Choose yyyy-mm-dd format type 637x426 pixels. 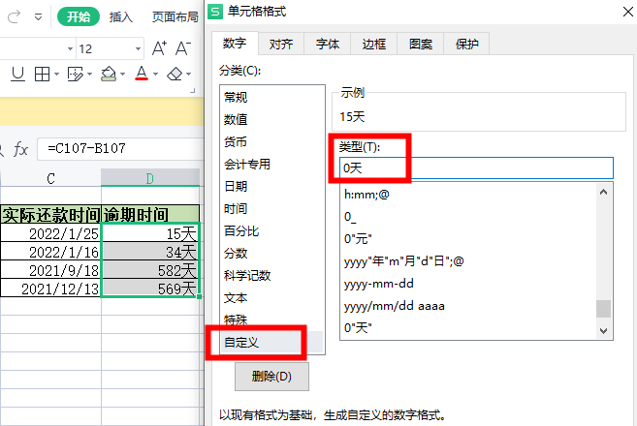pyautogui.click(x=468, y=284)
